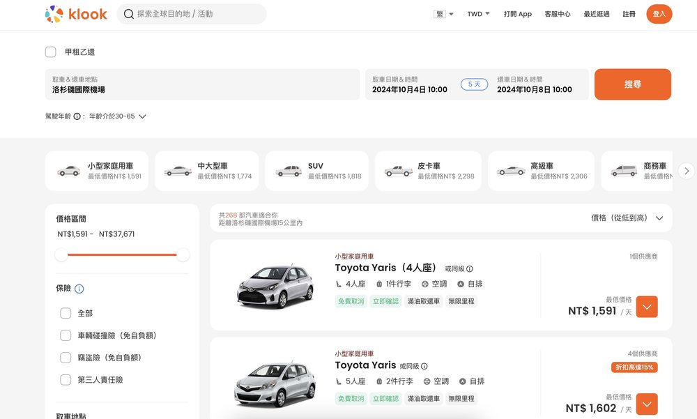The width and height of the screenshot is (697, 419).
Task: Open the 繁 language dropdown
Action: point(444,13)
